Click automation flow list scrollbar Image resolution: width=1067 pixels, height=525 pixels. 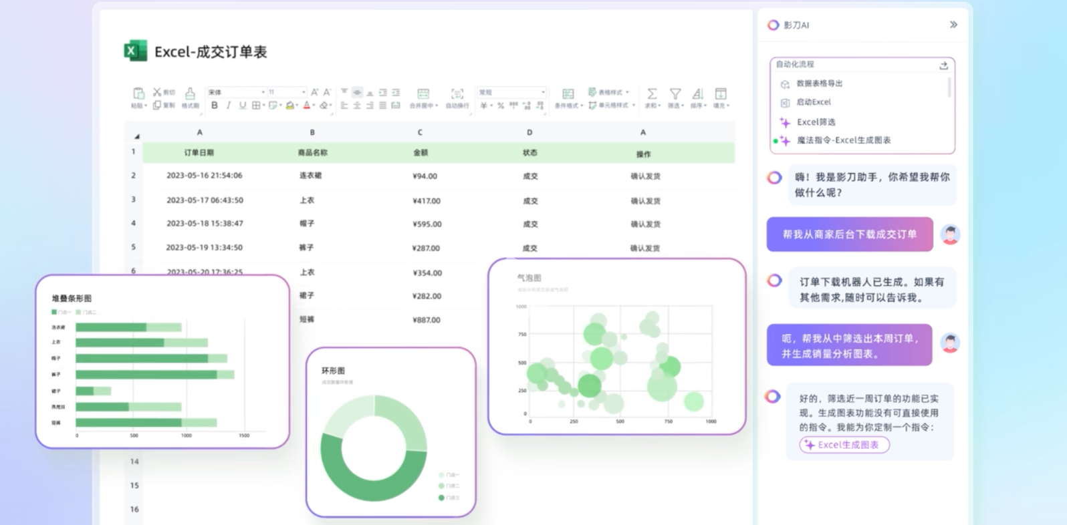pos(949,87)
